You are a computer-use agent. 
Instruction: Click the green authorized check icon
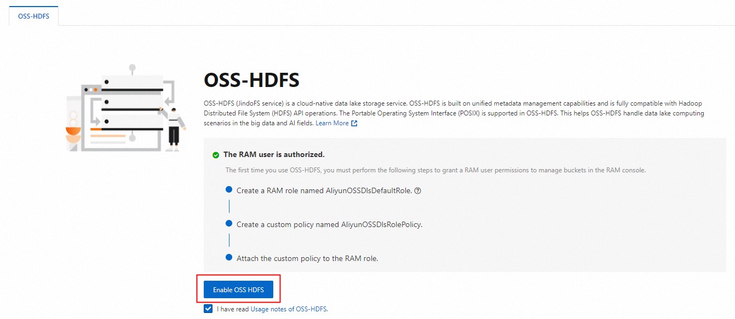coord(216,155)
